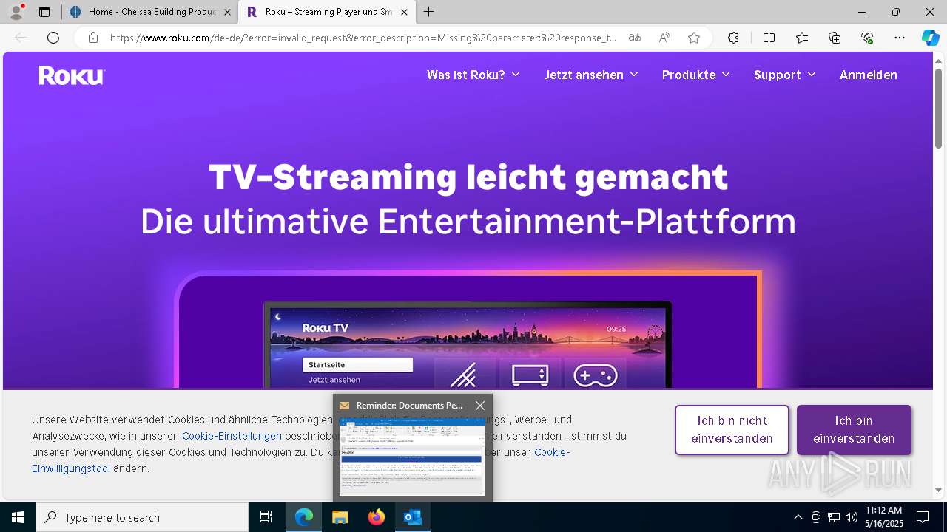Open Browser essentials heart icon
This screenshot has width=947, height=532.
[x=867, y=38]
